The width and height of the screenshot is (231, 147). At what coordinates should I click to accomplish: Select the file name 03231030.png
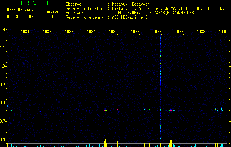click(x=20, y=10)
